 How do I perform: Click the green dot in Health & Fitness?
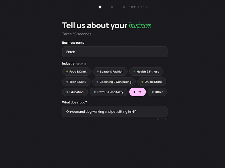[x=134, y=72]
